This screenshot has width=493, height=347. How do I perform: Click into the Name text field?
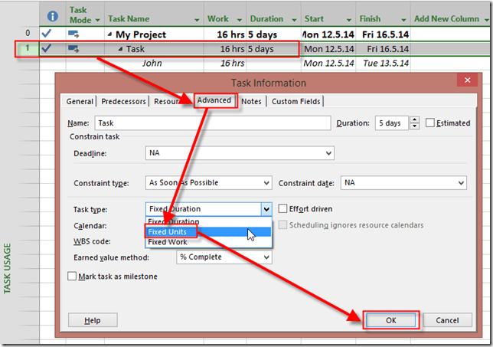pyautogui.click(x=212, y=123)
